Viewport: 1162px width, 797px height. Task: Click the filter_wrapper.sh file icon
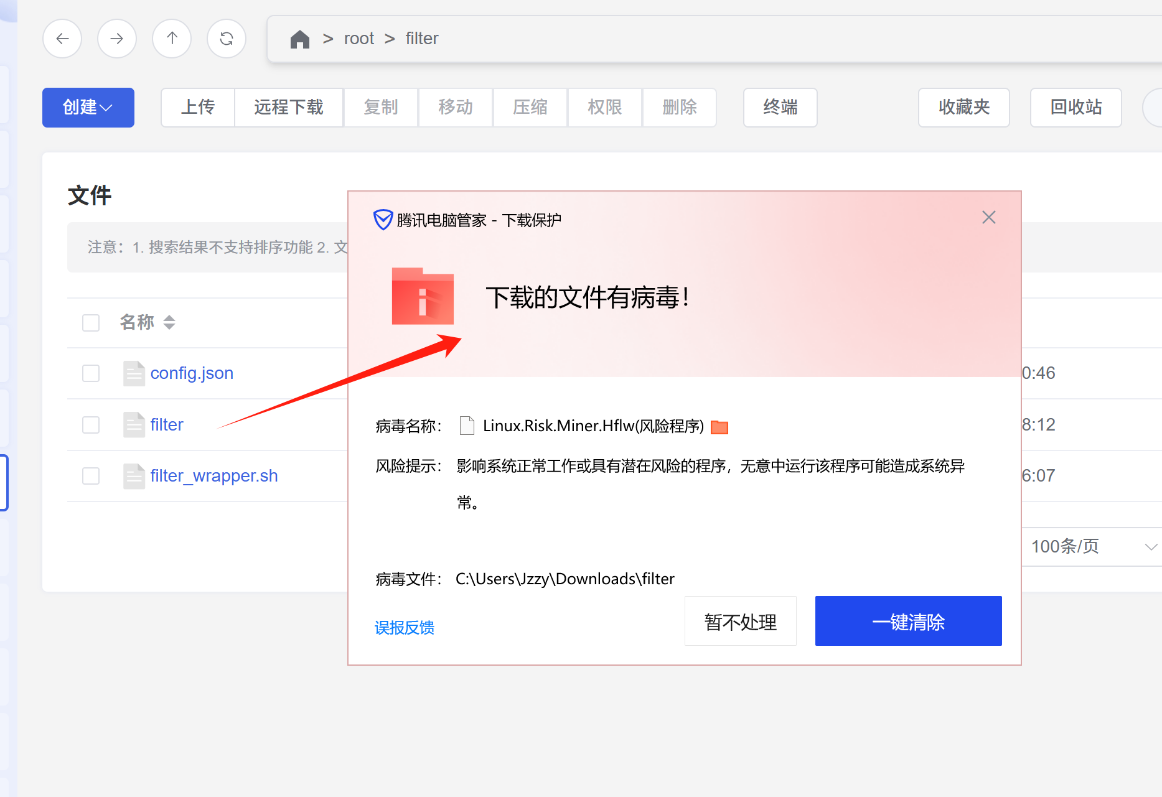(134, 476)
